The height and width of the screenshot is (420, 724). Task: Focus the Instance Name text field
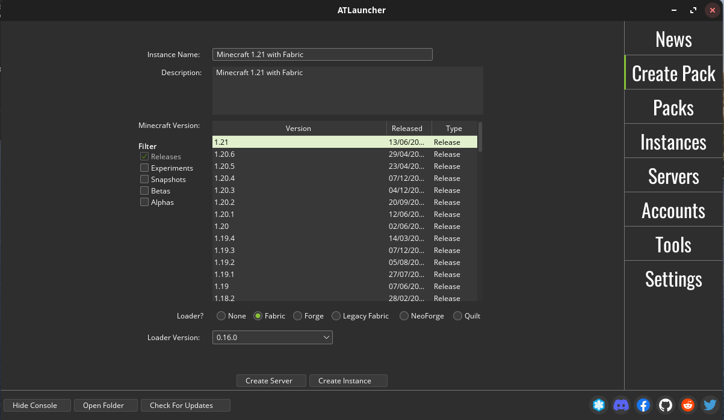pyautogui.click(x=323, y=54)
